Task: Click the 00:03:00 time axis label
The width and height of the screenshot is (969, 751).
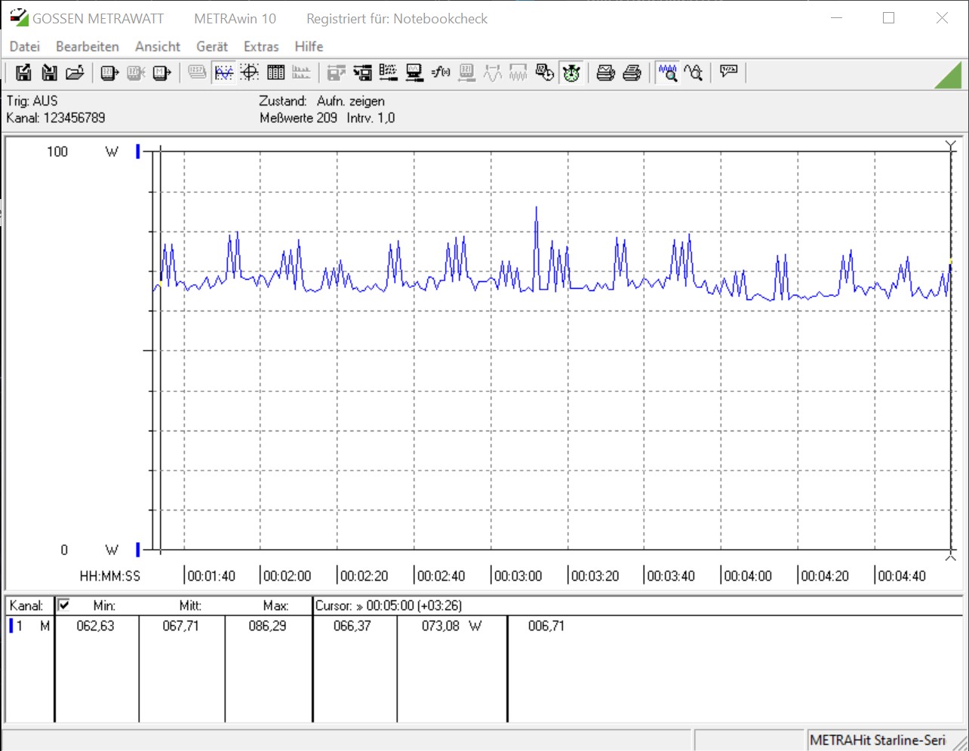Action: click(x=518, y=576)
